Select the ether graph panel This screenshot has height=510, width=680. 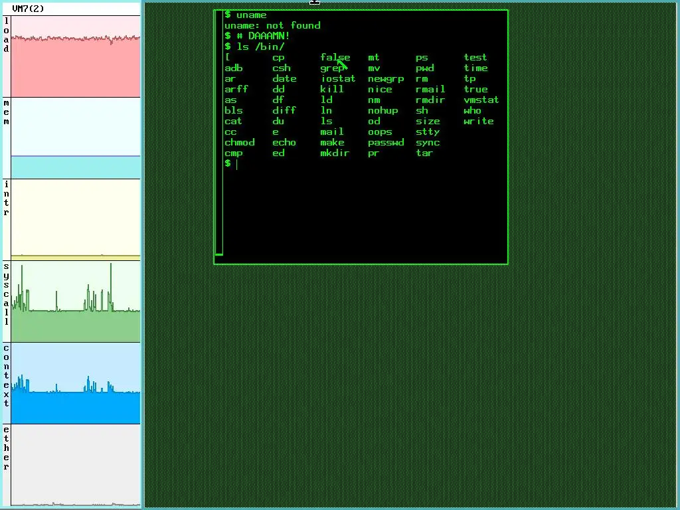point(76,465)
